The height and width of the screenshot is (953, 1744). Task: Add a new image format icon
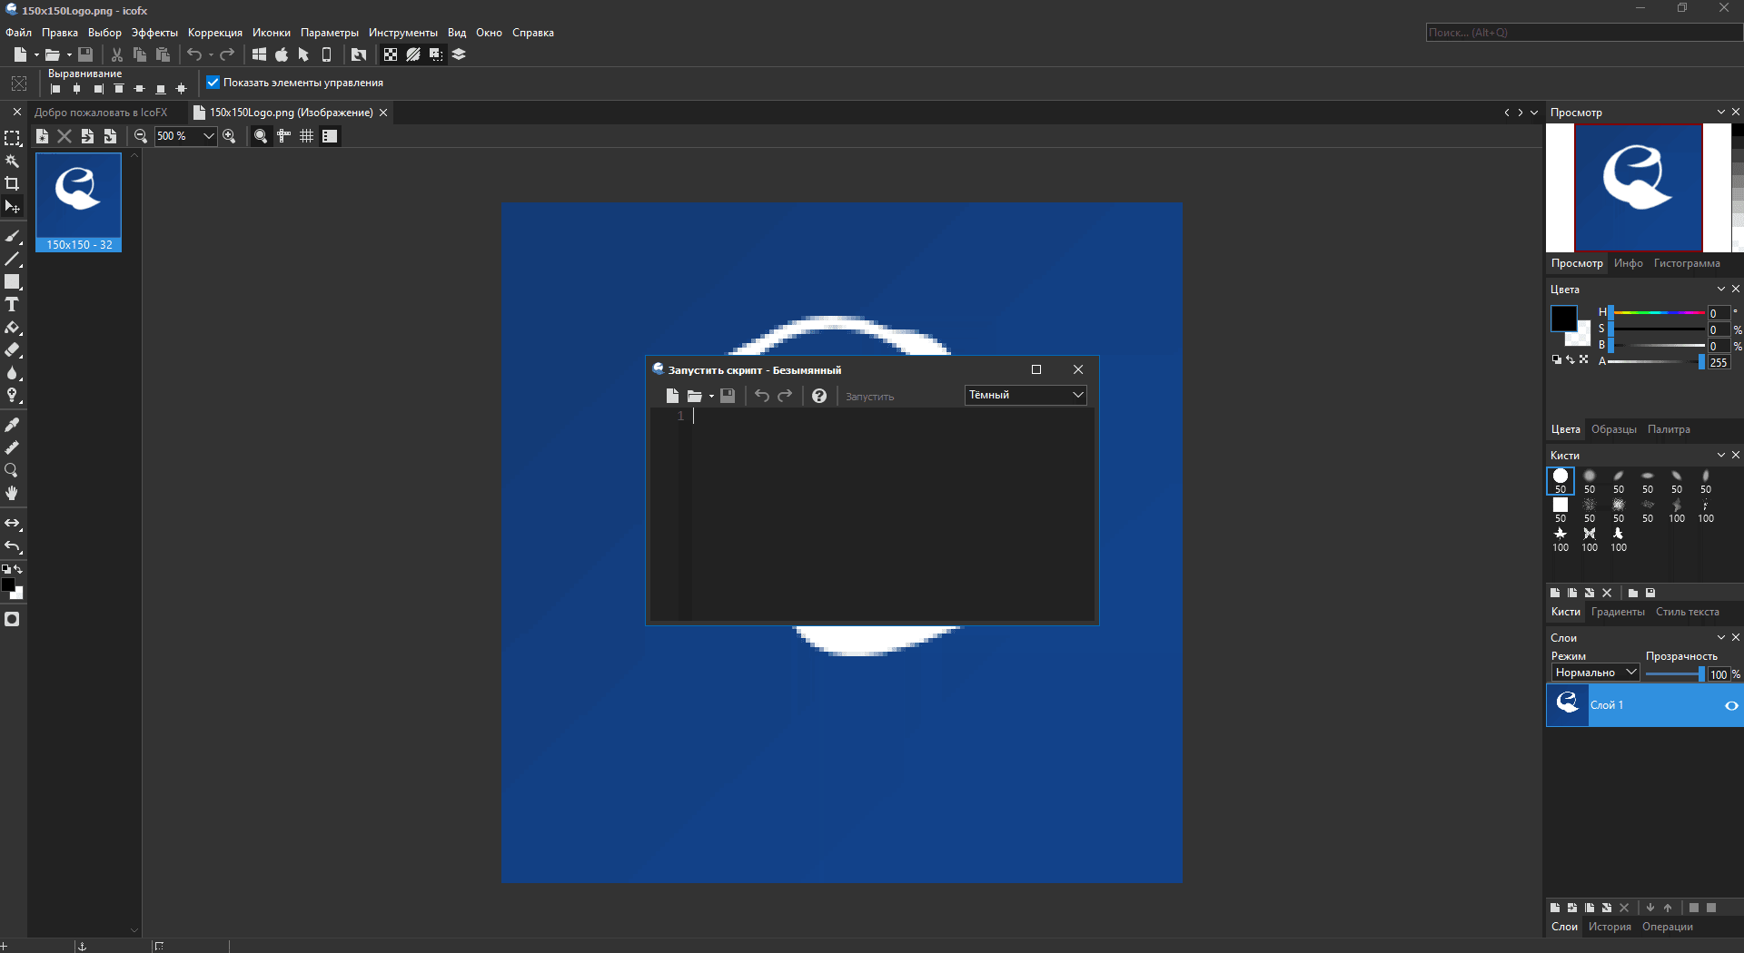point(42,136)
